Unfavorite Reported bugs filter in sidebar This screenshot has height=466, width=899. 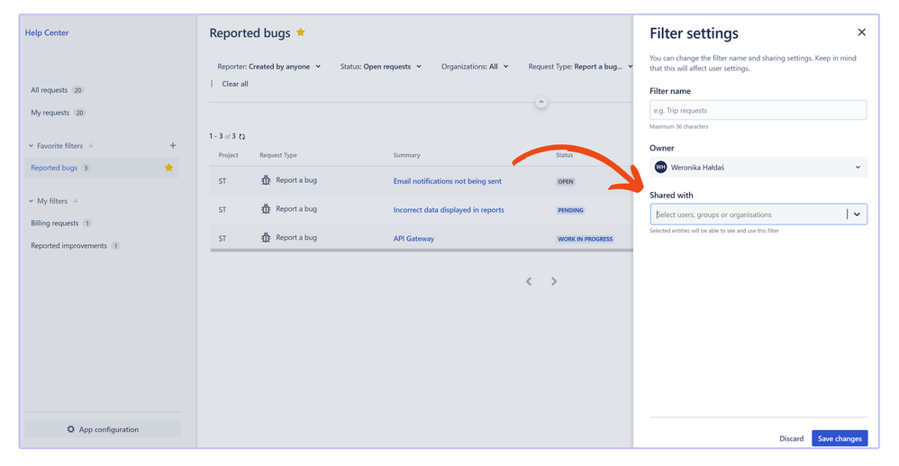coord(168,168)
